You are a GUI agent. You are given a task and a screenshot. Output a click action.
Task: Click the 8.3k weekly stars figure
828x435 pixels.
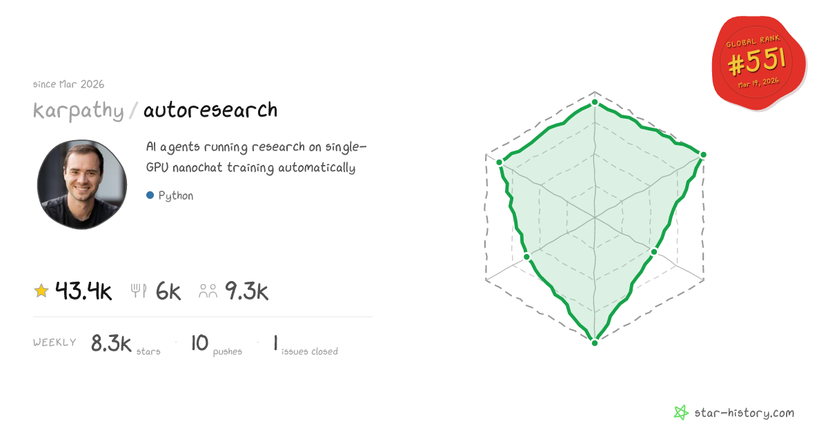(x=111, y=343)
